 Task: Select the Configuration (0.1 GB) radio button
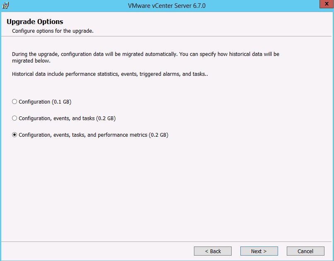click(15, 101)
